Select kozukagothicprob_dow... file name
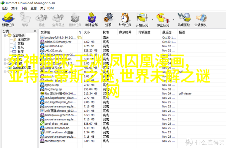Screen dimensions: 226x148 60,102
